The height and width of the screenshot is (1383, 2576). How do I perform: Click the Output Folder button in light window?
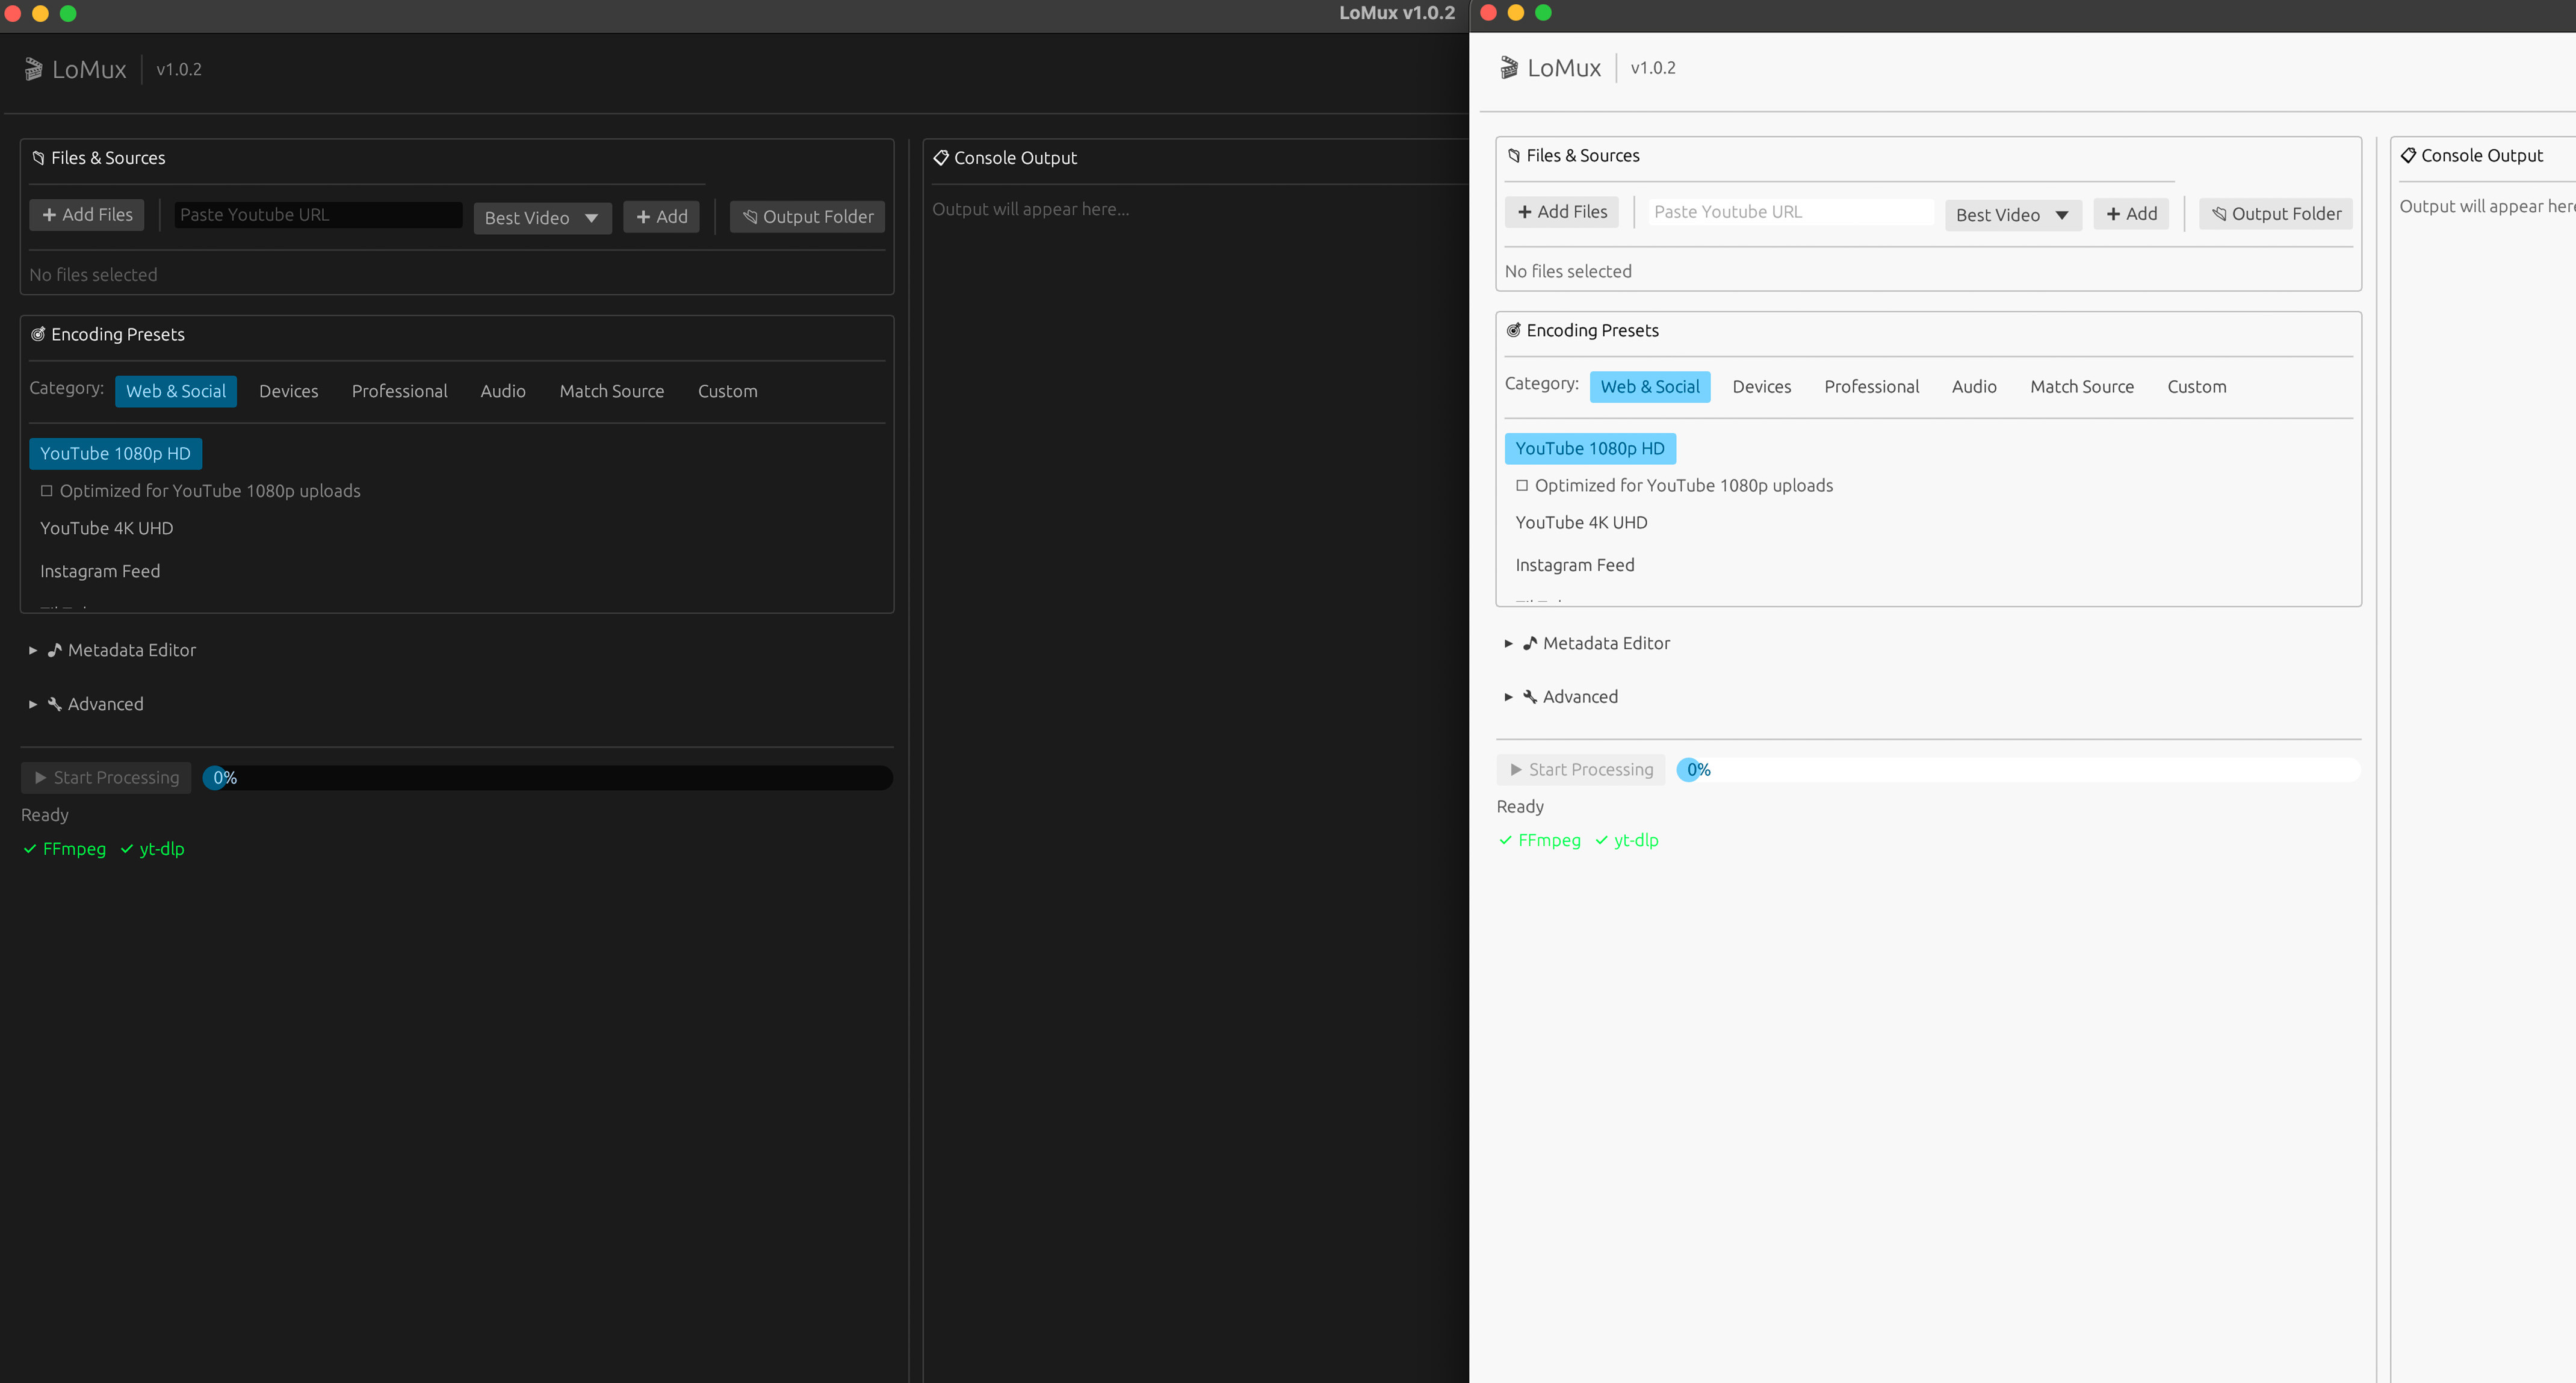2275,214
